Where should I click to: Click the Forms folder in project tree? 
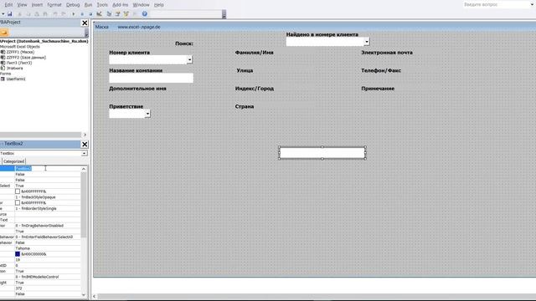tap(6, 74)
